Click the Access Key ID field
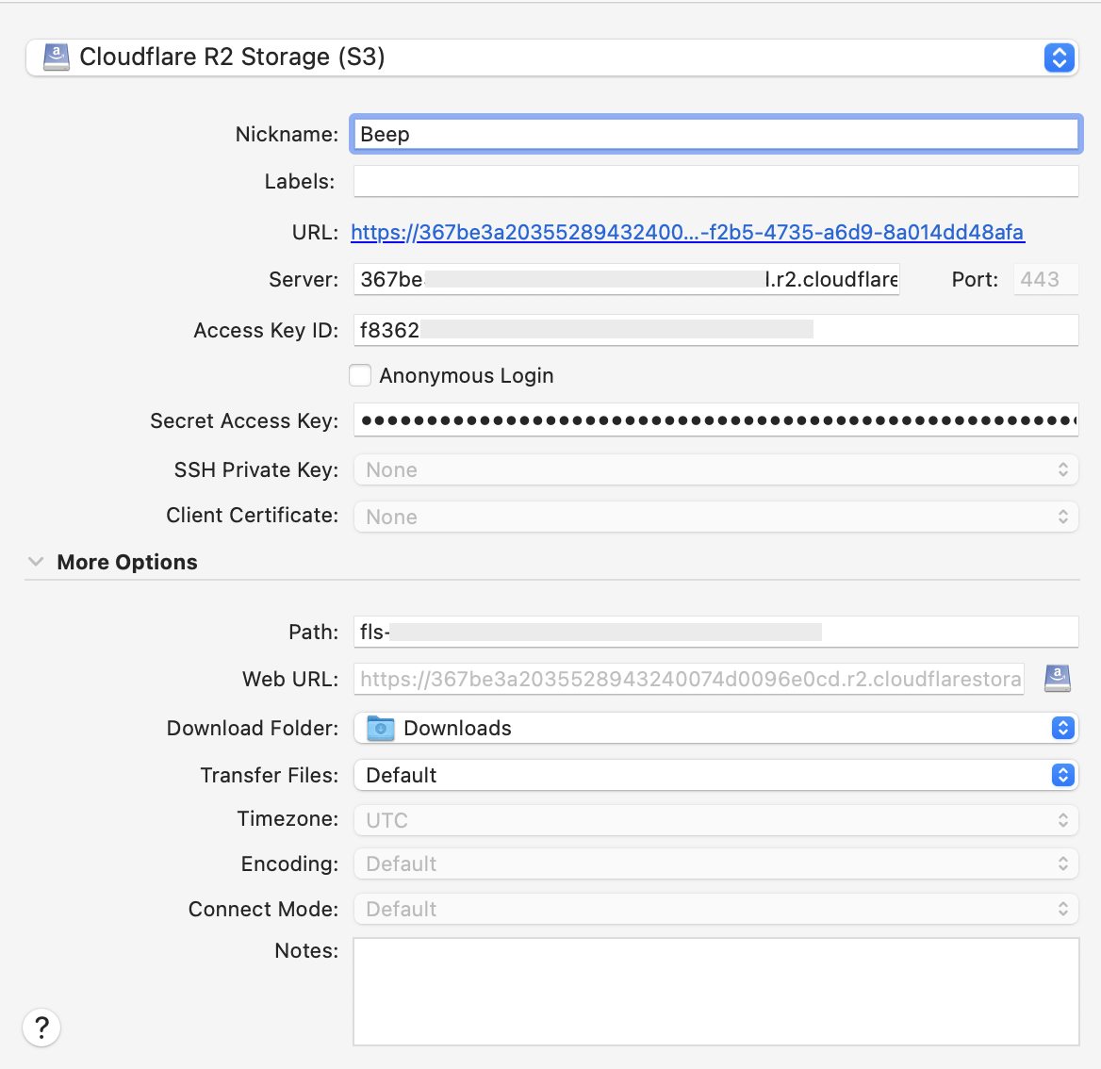1101x1069 pixels. [x=715, y=330]
